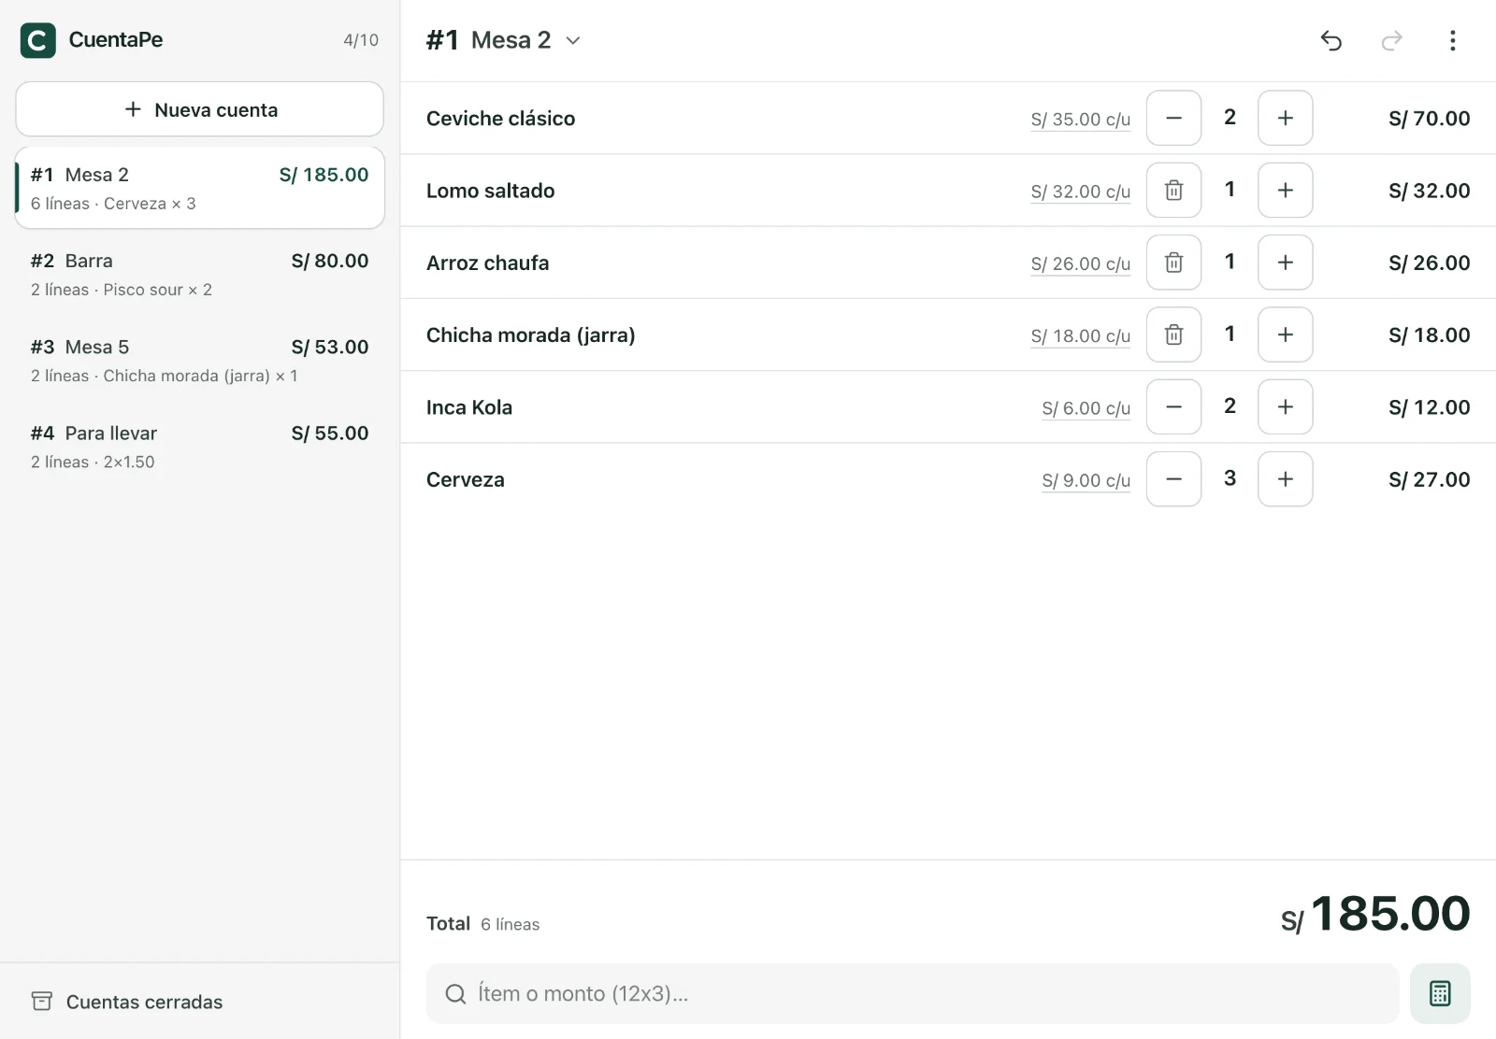The image size is (1496, 1039).
Task: Edit Inca Kola unit price S/ 6.00 c/u
Action: [x=1086, y=408]
